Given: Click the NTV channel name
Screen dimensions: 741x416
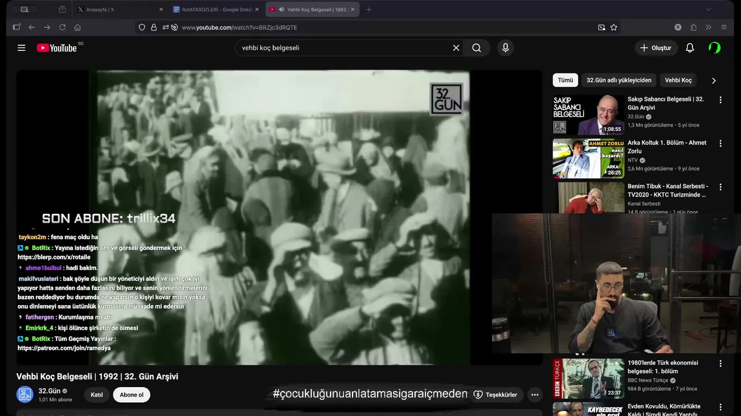Looking at the screenshot, I should [632, 160].
